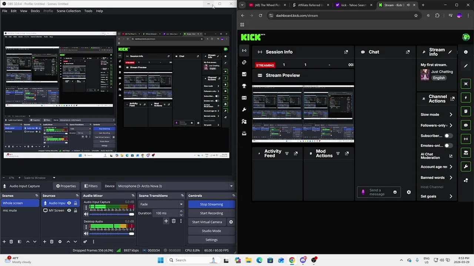Open Virtual Camera settings gear
474x266 pixels.
(231, 222)
